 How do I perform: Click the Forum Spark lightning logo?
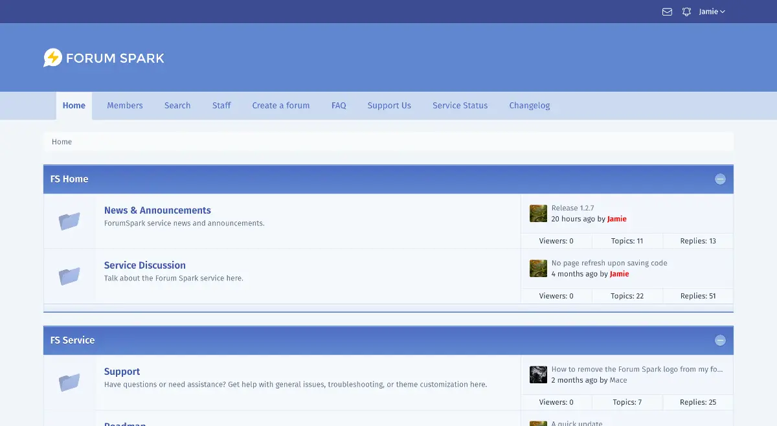[x=52, y=58]
